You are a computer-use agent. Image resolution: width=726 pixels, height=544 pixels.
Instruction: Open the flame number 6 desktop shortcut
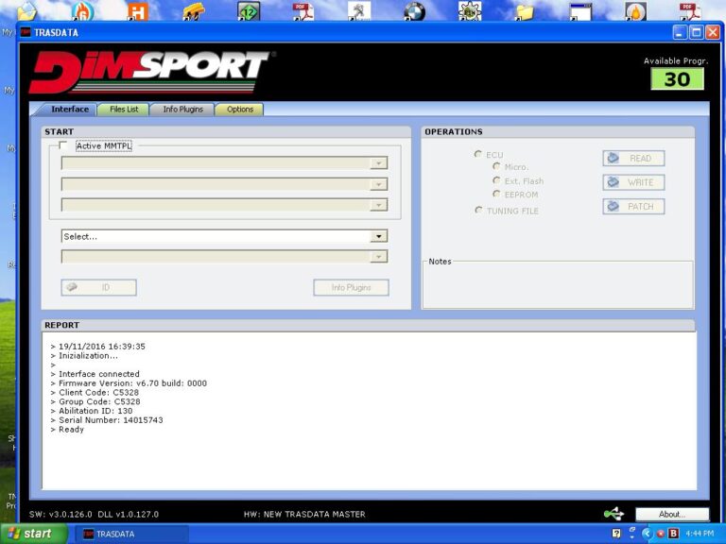point(83,11)
